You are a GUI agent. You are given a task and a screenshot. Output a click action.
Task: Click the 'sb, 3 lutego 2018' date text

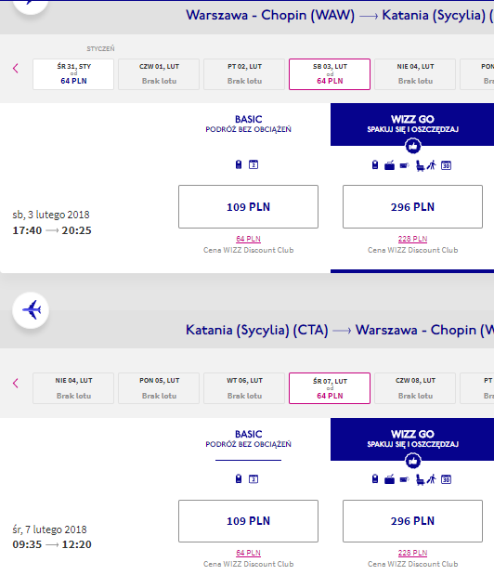51,215
